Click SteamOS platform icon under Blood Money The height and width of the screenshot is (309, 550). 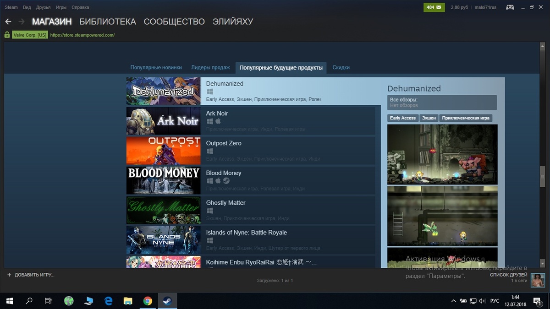[x=226, y=181]
